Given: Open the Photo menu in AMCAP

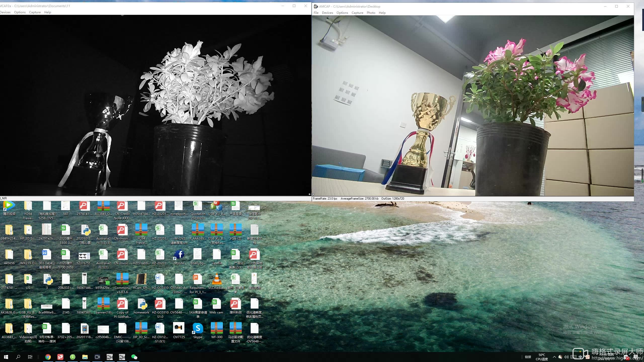Looking at the screenshot, I should coord(371,13).
